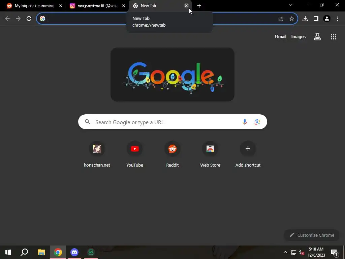Show hidden system tray icons
This screenshot has width=345, height=259.
(285, 252)
